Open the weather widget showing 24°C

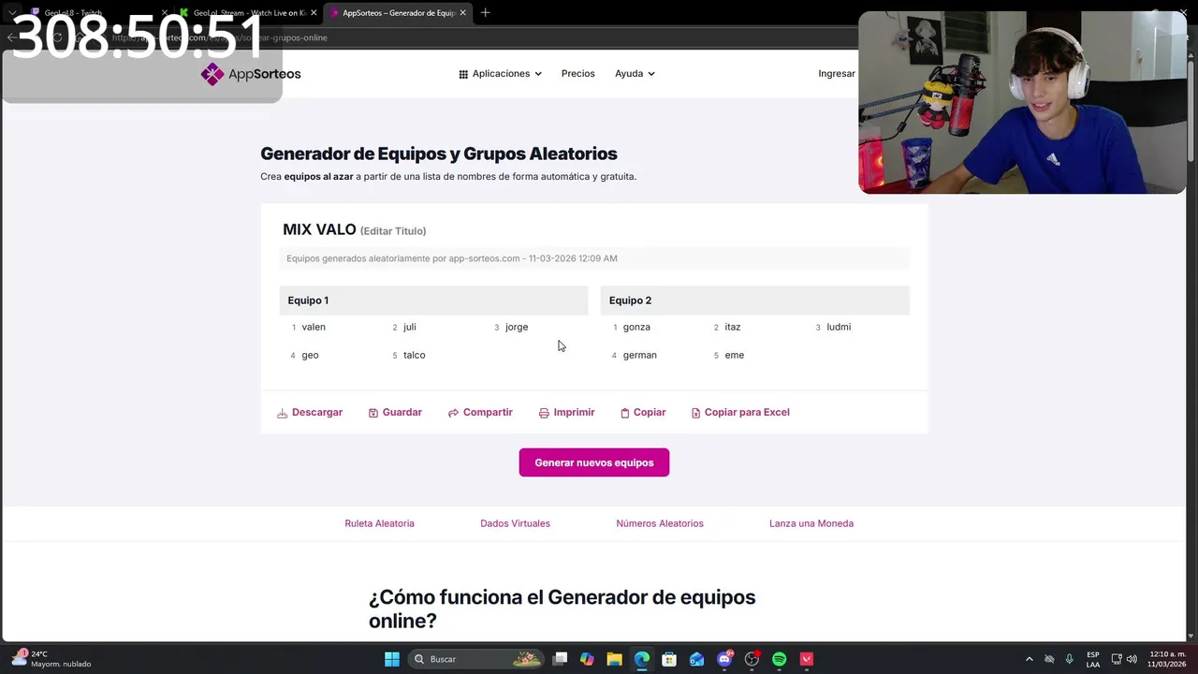pos(51,659)
